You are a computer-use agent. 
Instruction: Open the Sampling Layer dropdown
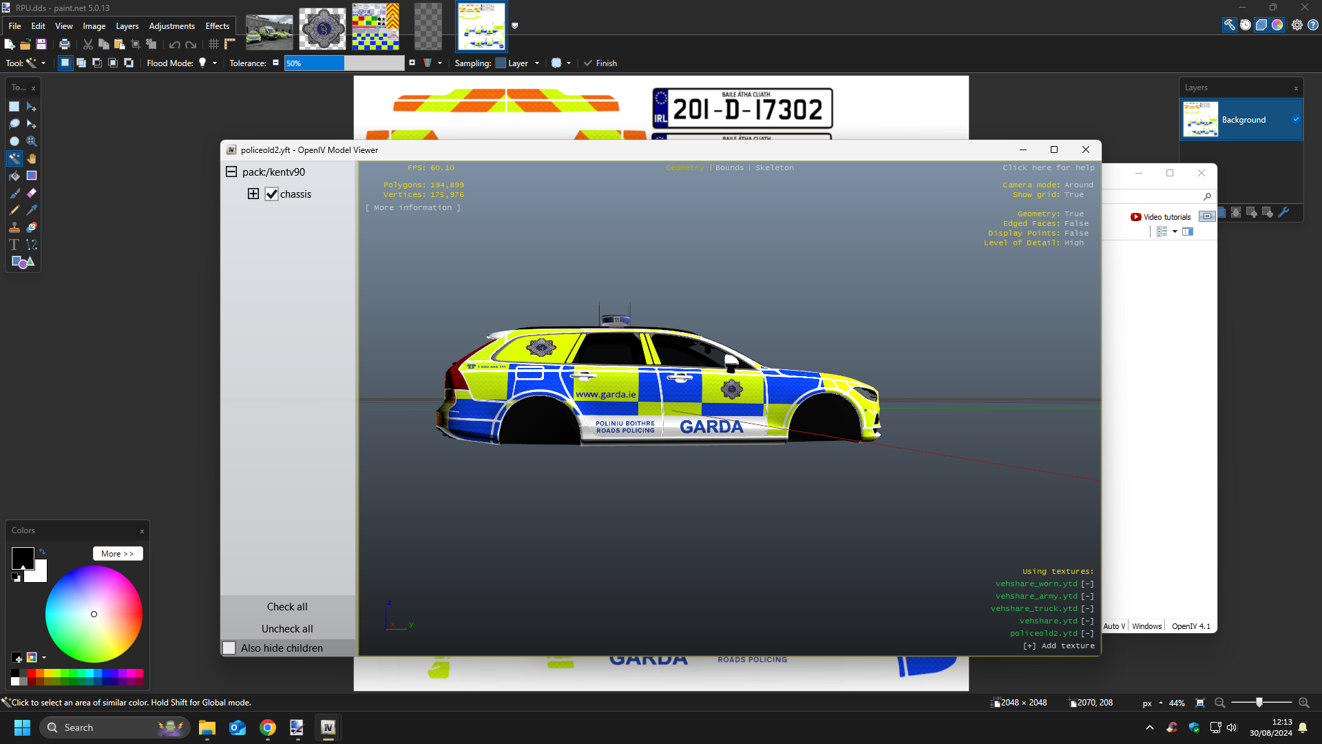pyautogui.click(x=523, y=63)
